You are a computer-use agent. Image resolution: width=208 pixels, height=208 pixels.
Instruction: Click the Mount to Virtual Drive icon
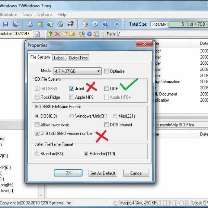(60, 24)
